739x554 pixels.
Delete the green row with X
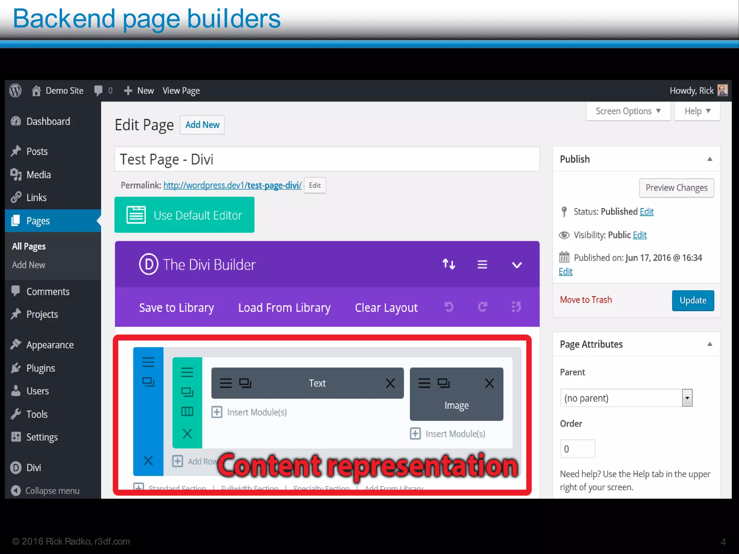click(187, 434)
